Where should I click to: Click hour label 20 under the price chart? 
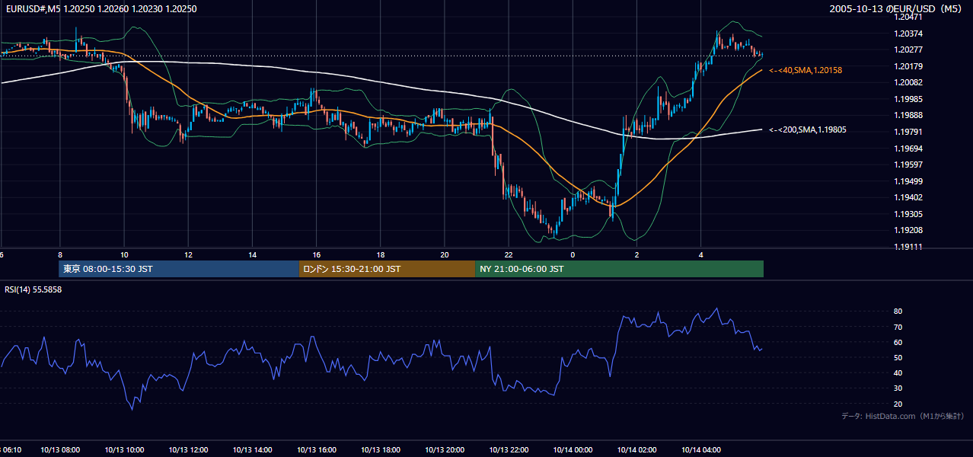coord(445,255)
